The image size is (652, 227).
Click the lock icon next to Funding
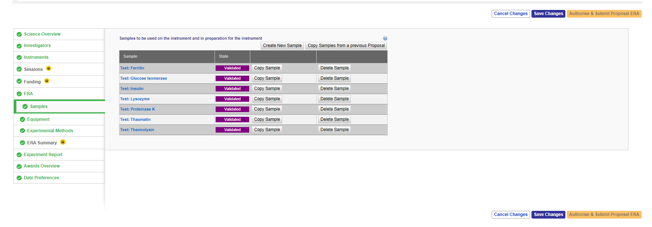47,81
